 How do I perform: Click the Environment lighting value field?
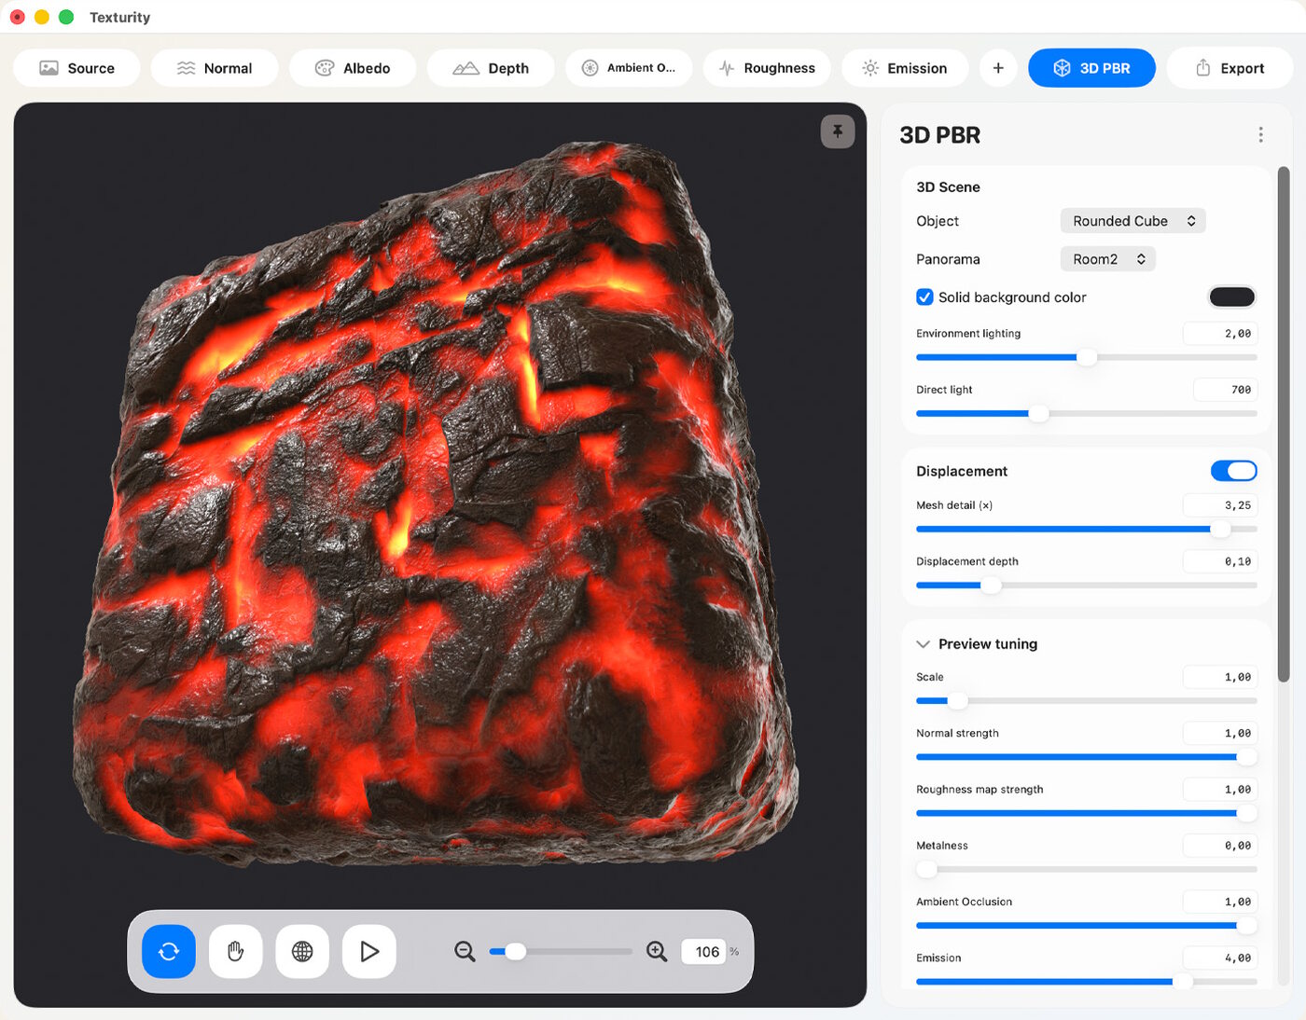[x=1220, y=334]
